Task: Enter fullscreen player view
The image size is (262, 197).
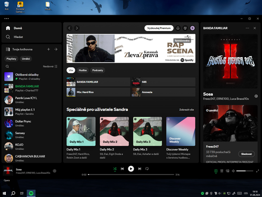Action: 257,171
